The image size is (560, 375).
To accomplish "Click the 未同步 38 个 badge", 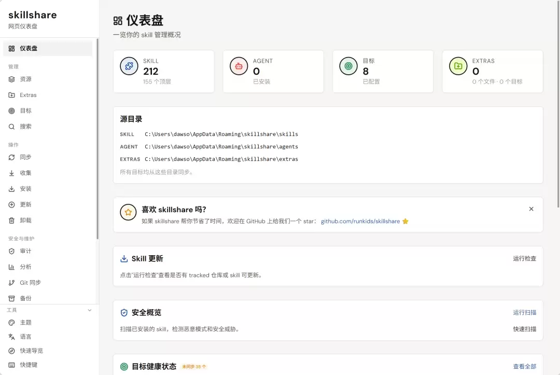I will point(194,366).
